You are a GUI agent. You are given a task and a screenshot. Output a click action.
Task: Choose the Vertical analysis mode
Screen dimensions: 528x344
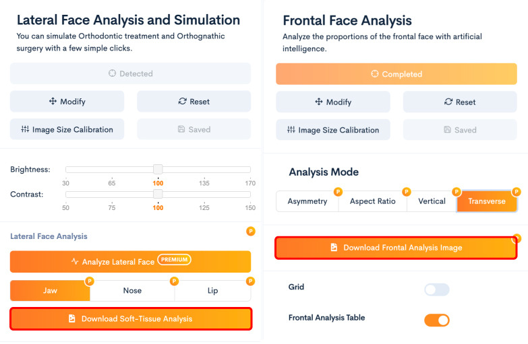[x=432, y=201]
